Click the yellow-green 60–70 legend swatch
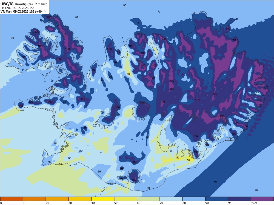 click(x=148, y=199)
